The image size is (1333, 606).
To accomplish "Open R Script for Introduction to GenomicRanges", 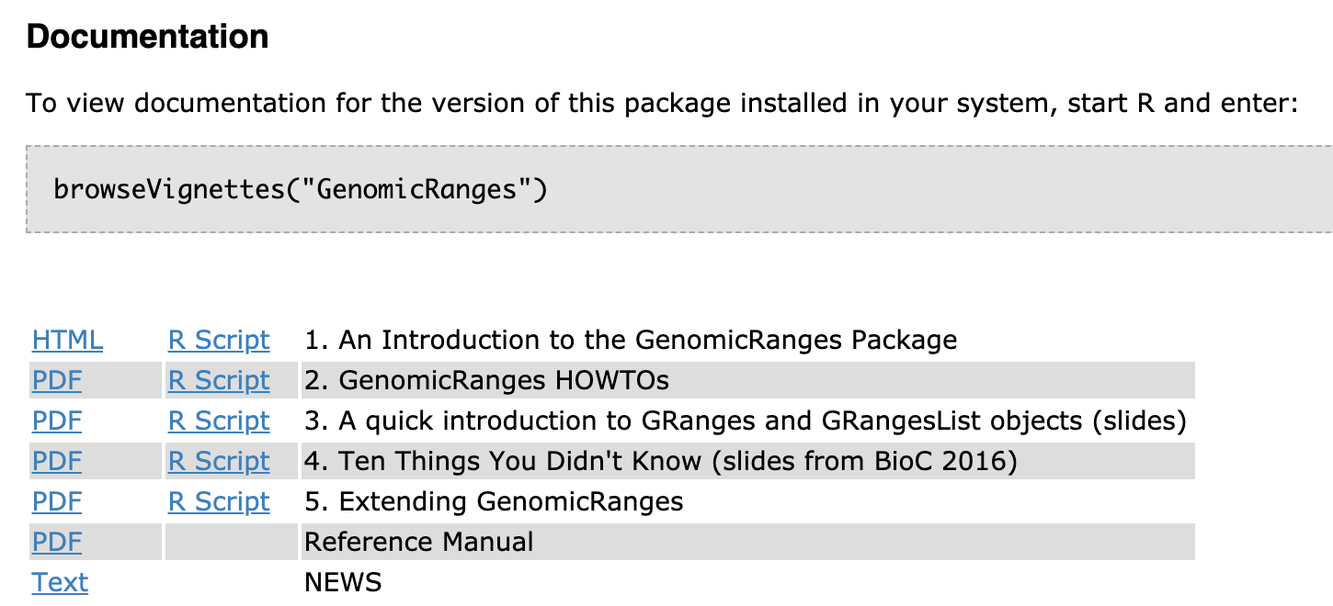I will click(219, 341).
